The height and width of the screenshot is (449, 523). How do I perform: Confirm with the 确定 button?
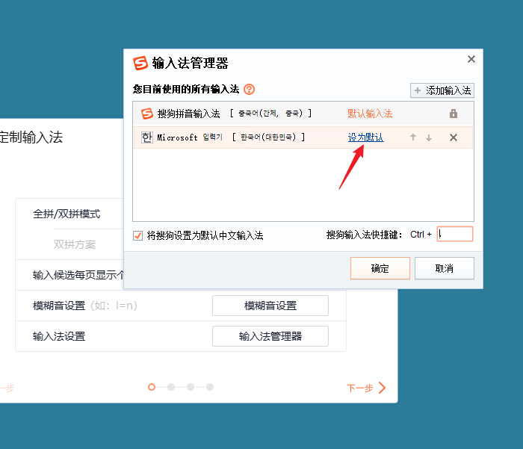[380, 268]
